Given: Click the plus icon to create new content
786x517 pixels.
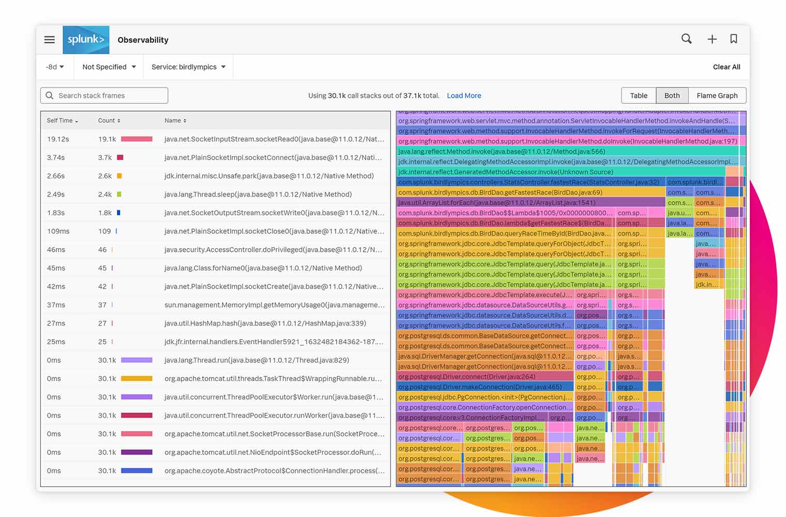Looking at the screenshot, I should click(x=712, y=39).
